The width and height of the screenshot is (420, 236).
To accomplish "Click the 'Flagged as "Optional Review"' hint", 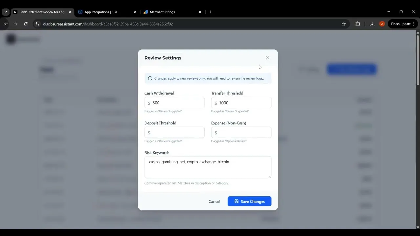I will (x=229, y=141).
